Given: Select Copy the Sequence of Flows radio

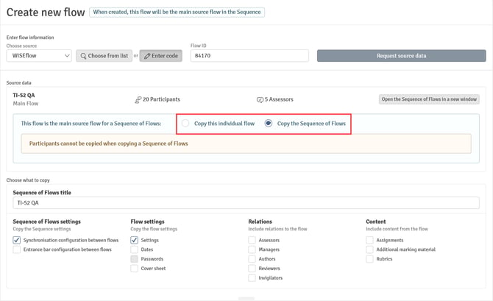Looking at the screenshot, I should [268, 124].
